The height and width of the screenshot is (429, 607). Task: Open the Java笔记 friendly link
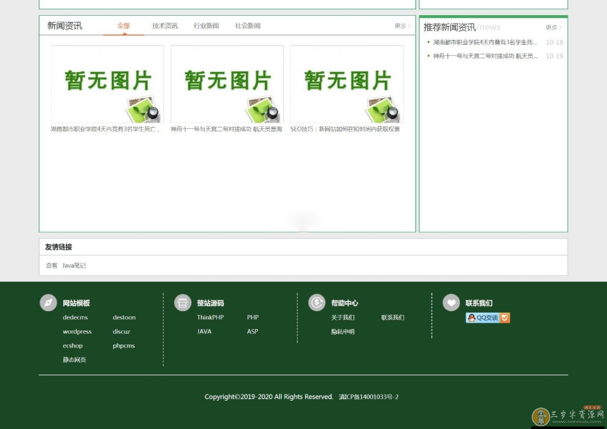[x=74, y=265]
